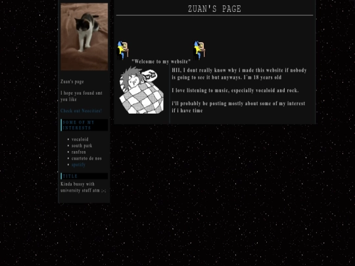
Task: Click the 'i'll probably be posting' paragraph
Action: pos(239,107)
